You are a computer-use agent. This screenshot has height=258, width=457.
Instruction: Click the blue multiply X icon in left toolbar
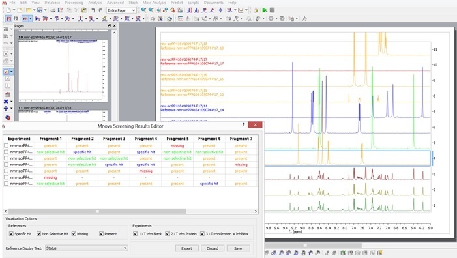(6, 102)
